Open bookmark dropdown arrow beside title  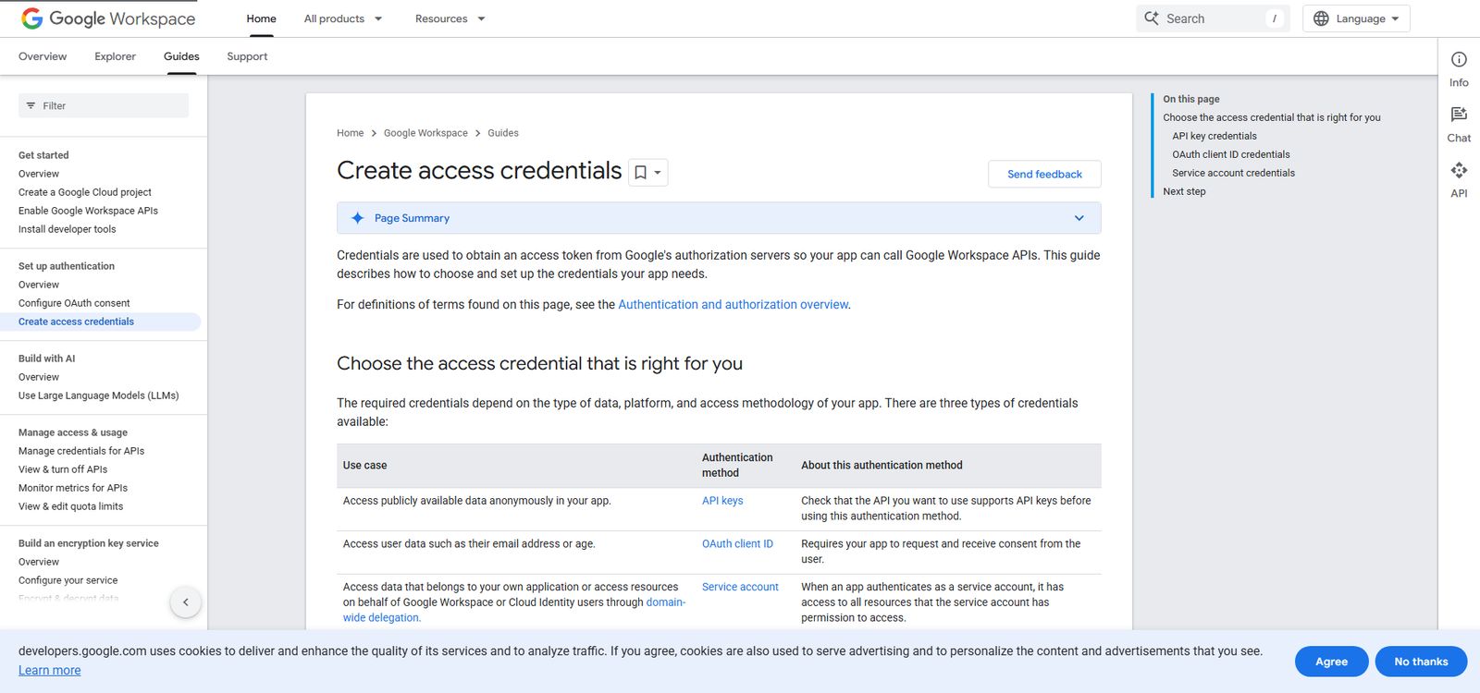(x=658, y=173)
